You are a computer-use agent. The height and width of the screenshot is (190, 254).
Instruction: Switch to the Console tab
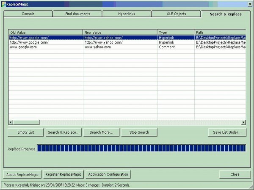[x=28, y=14]
